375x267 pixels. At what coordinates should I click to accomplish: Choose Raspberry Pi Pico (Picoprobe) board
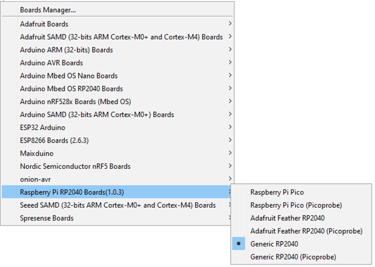click(x=301, y=205)
